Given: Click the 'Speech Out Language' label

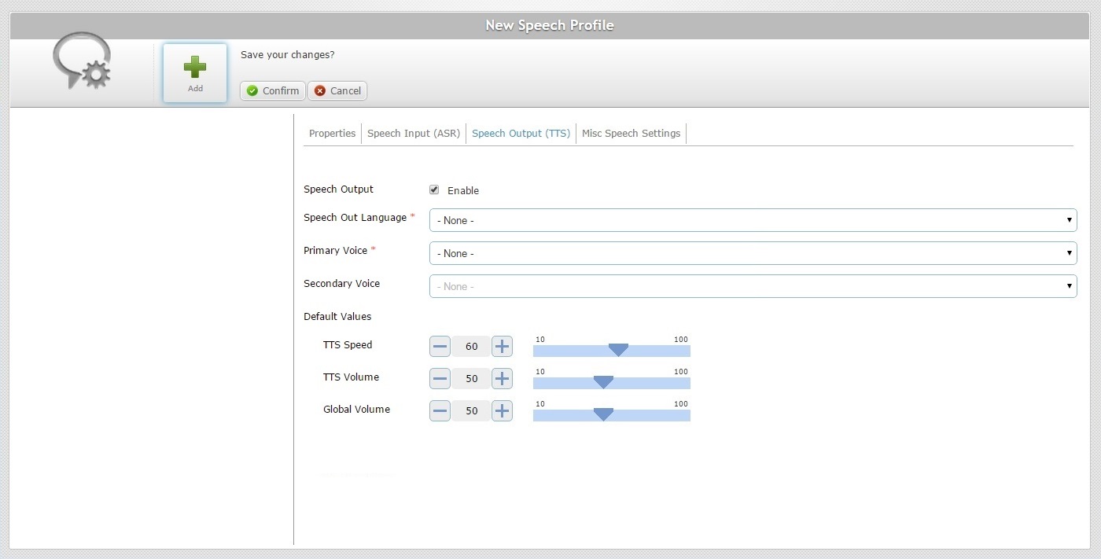Looking at the screenshot, I should [355, 218].
